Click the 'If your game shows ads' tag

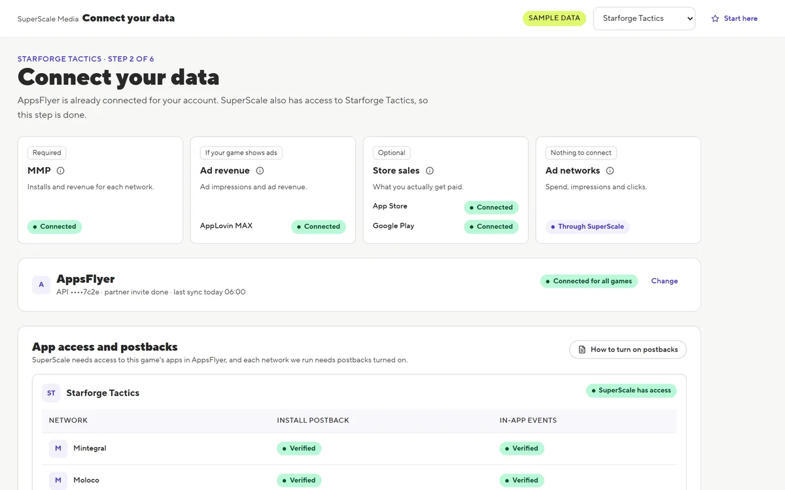tap(241, 153)
